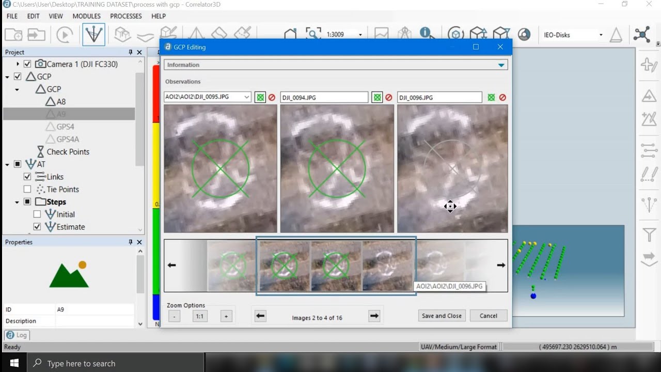Check the Initial step checkbox

click(37, 214)
